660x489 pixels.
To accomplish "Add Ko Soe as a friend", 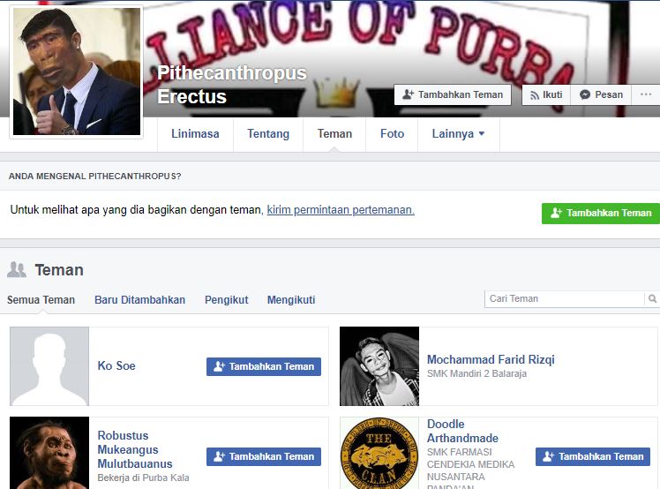I will click(264, 366).
